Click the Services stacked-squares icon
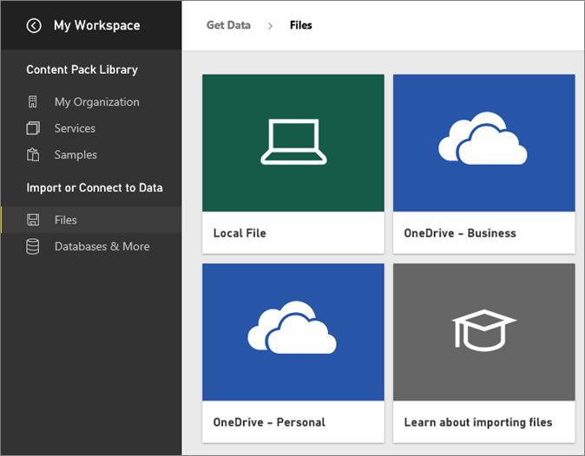The image size is (585, 456). [x=33, y=128]
